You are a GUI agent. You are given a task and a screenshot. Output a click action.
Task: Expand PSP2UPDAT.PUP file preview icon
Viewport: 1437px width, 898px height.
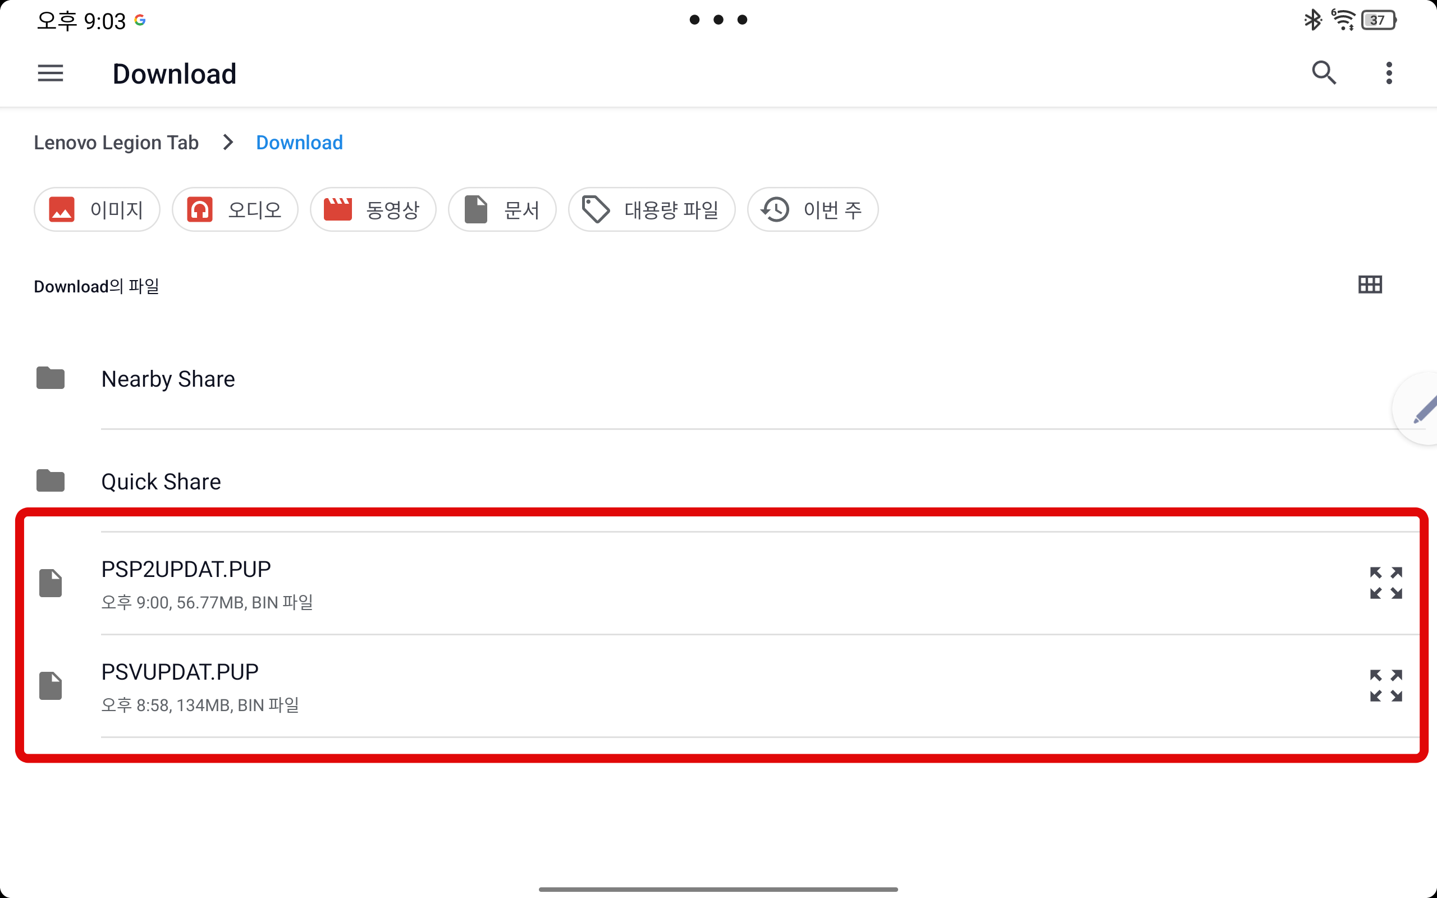(x=1385, y=583)
